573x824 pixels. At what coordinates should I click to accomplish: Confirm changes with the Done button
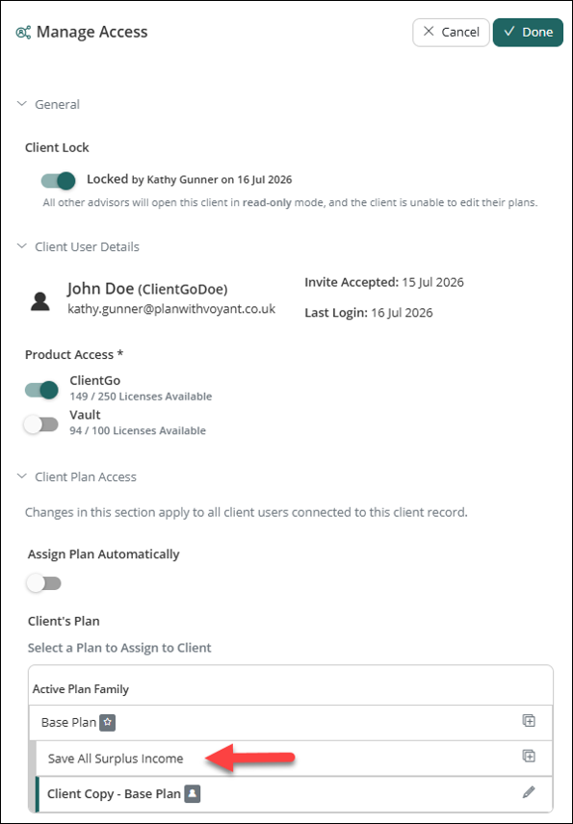[x=528, y=32]
